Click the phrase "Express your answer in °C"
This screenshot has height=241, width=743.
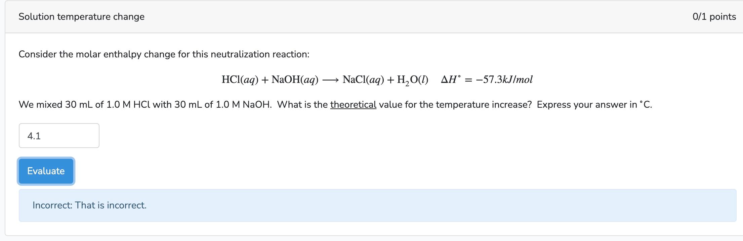tap(595, 105)
